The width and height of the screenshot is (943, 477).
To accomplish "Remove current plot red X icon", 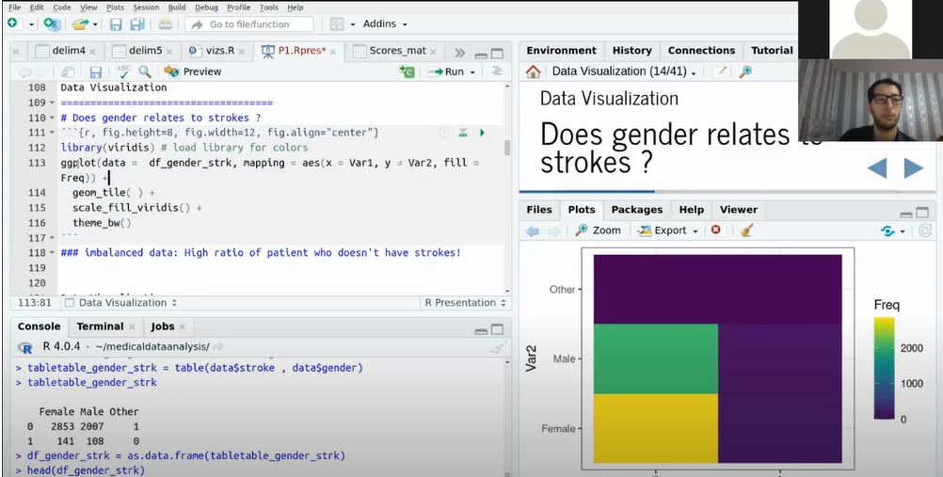I will tap(715, 230).
